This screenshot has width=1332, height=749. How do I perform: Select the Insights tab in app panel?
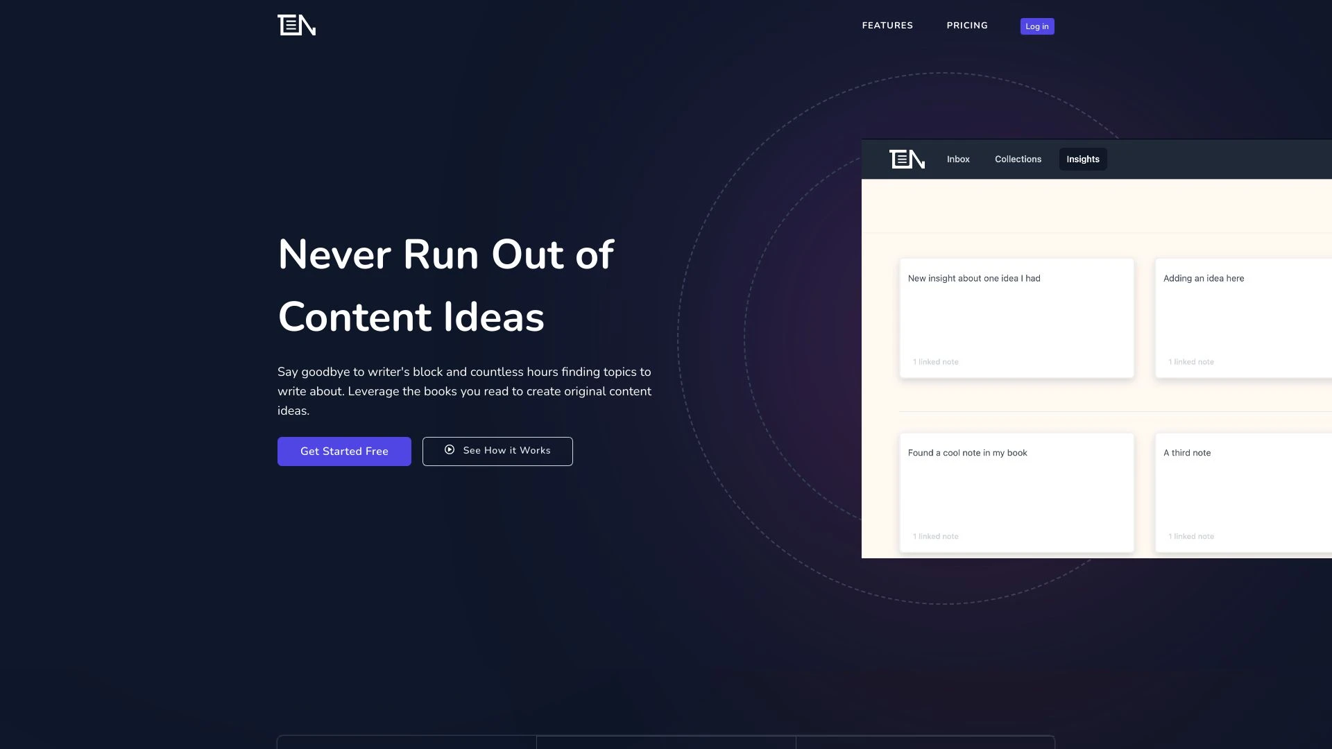tap(1082, 159)
